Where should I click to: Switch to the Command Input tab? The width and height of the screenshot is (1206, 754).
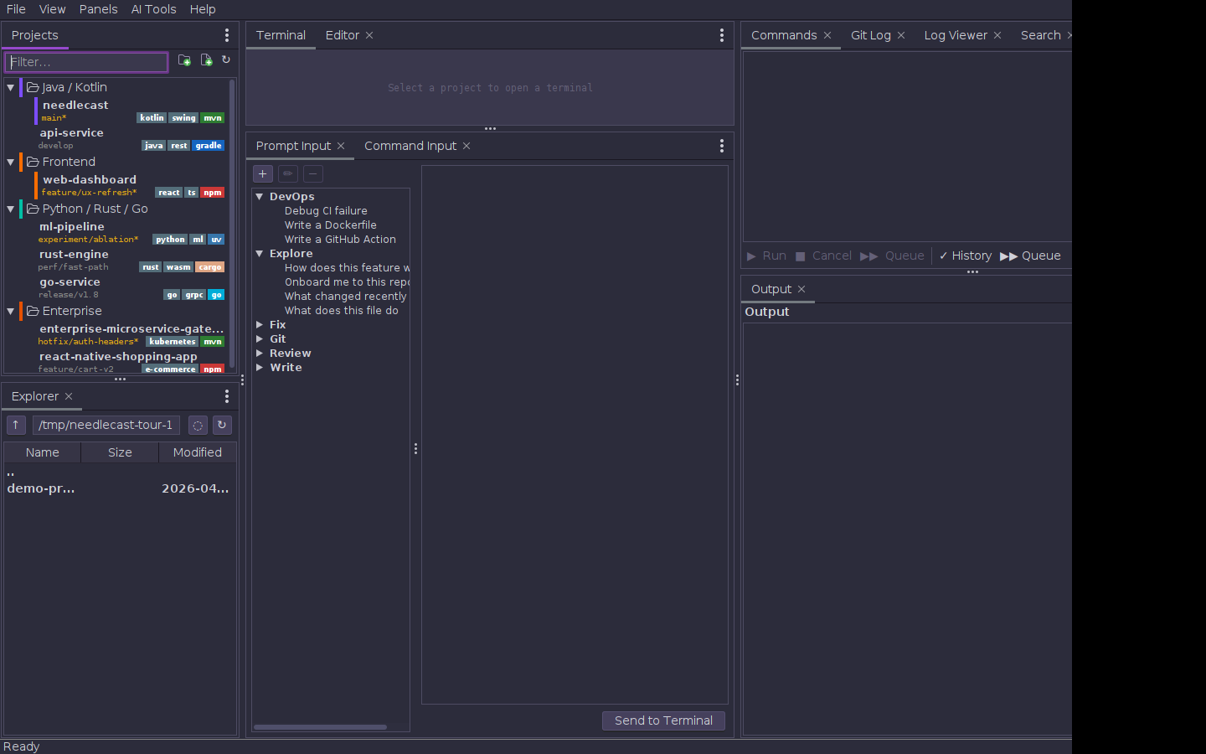[x=410, y=146]
